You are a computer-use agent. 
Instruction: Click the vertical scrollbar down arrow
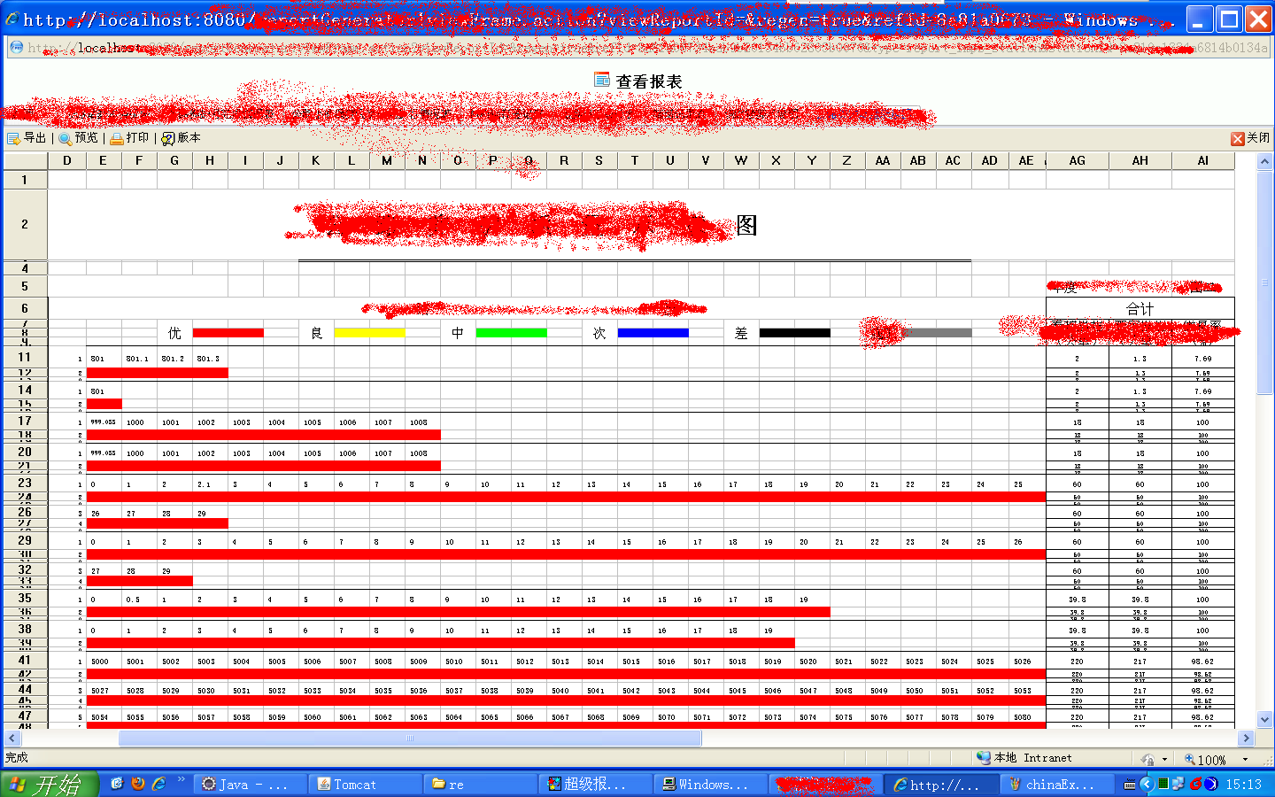1265,720
